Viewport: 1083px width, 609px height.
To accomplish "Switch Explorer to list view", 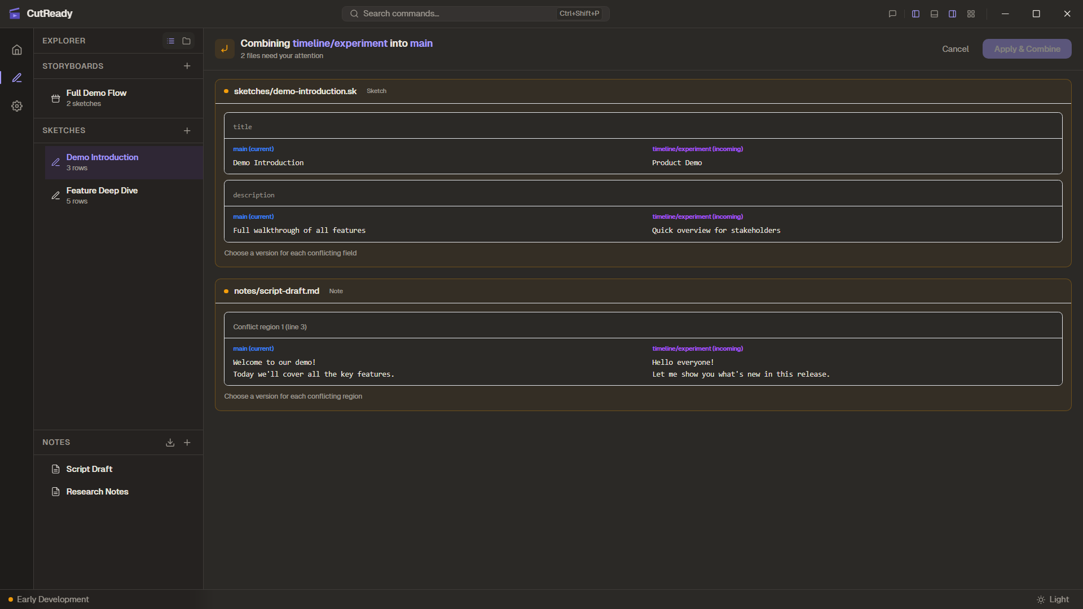I will pos(170,41).
